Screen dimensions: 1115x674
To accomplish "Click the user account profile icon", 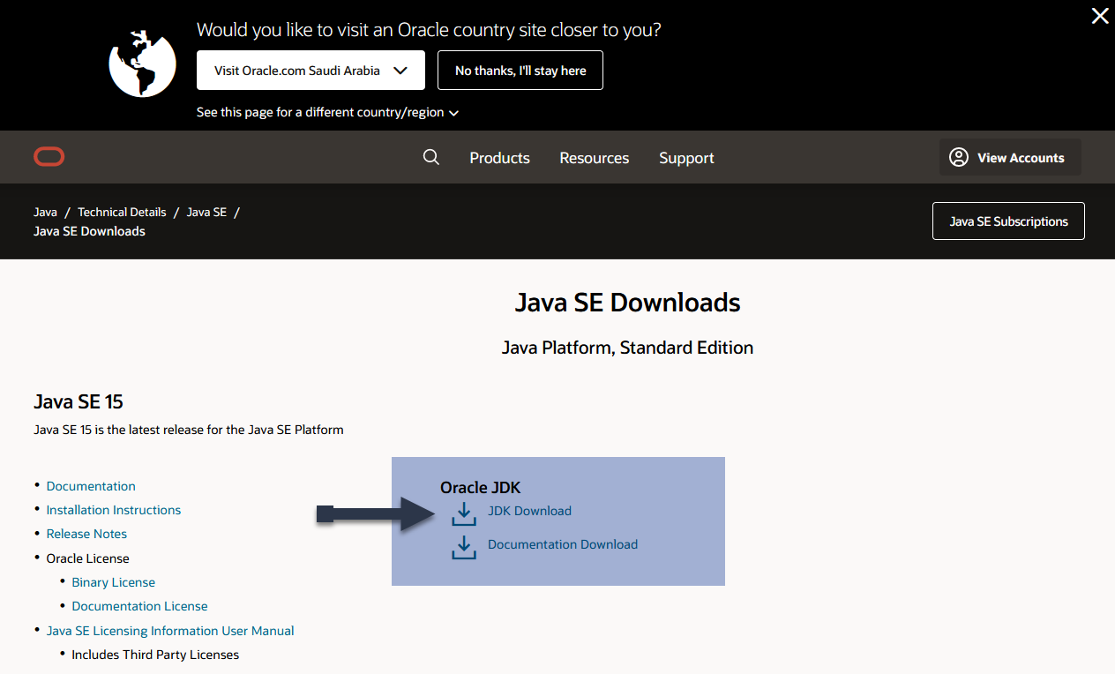I will click(x=958, y=157).
